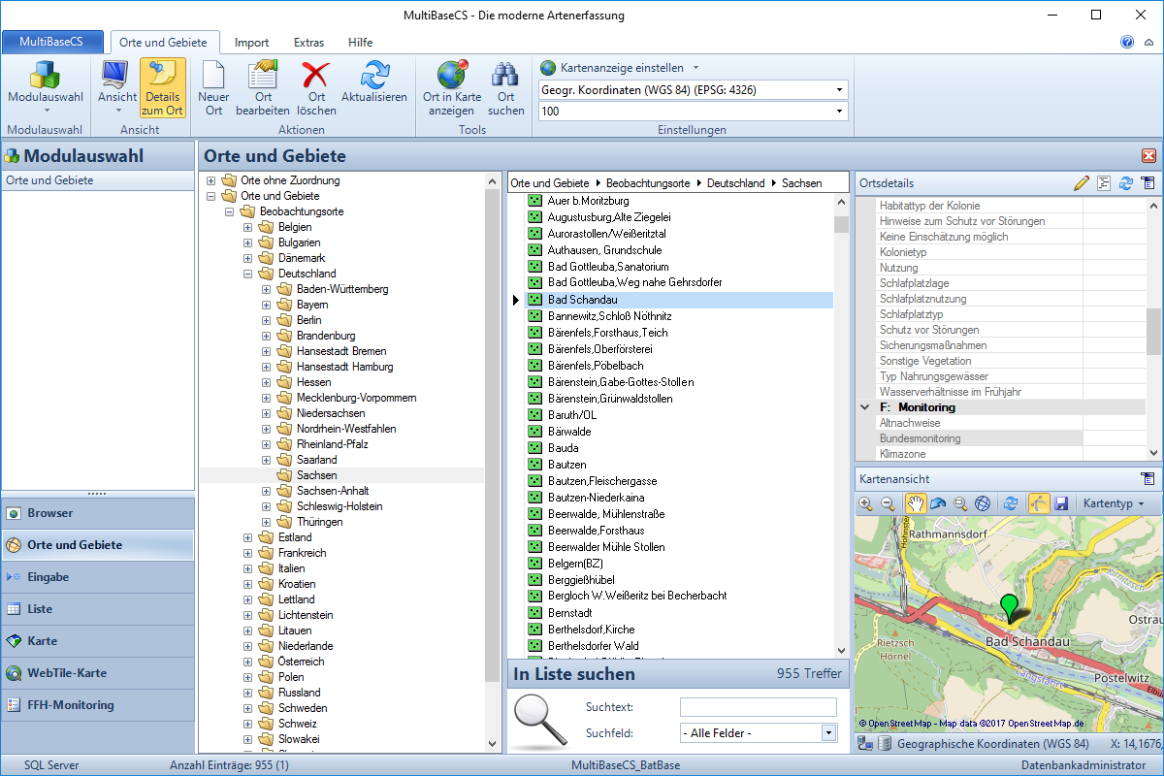Image resolution: width=1164 pixels, height=776 pixels.
Task: Select the Österreich tree folder
Action: 301,662
